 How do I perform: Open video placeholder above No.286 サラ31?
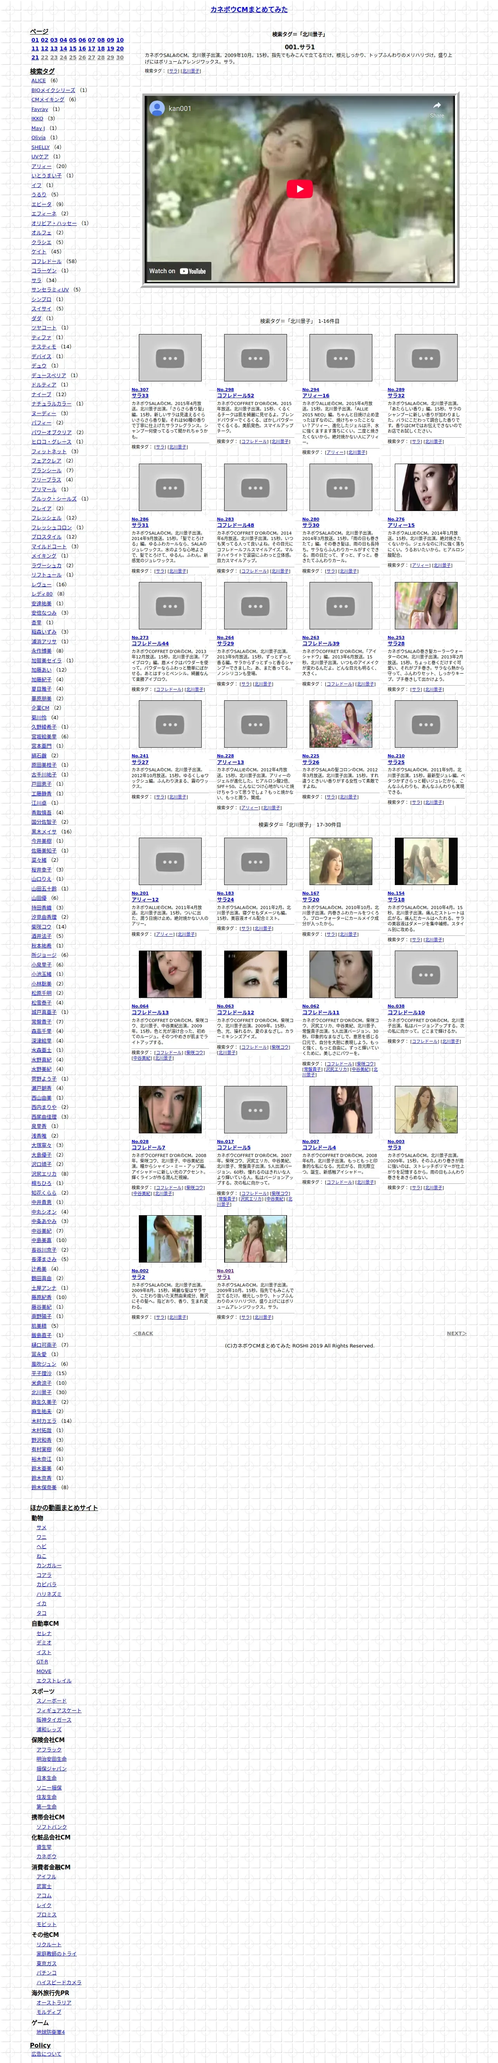coord(170,488)
